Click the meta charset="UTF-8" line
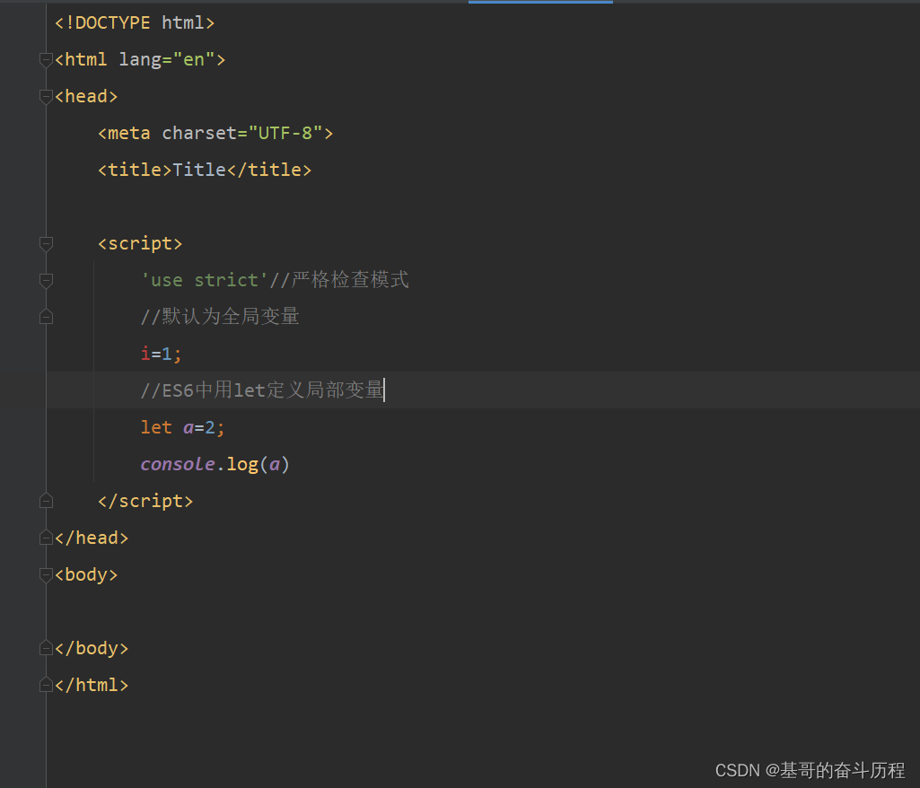The height and width of the screenshot is (788, 920). (215, 133)
